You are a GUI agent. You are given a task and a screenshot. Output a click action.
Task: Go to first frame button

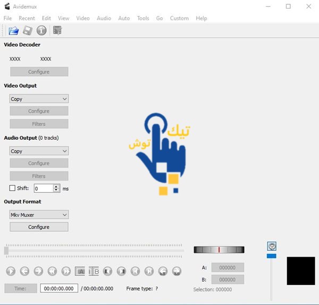tap(135, 271)
